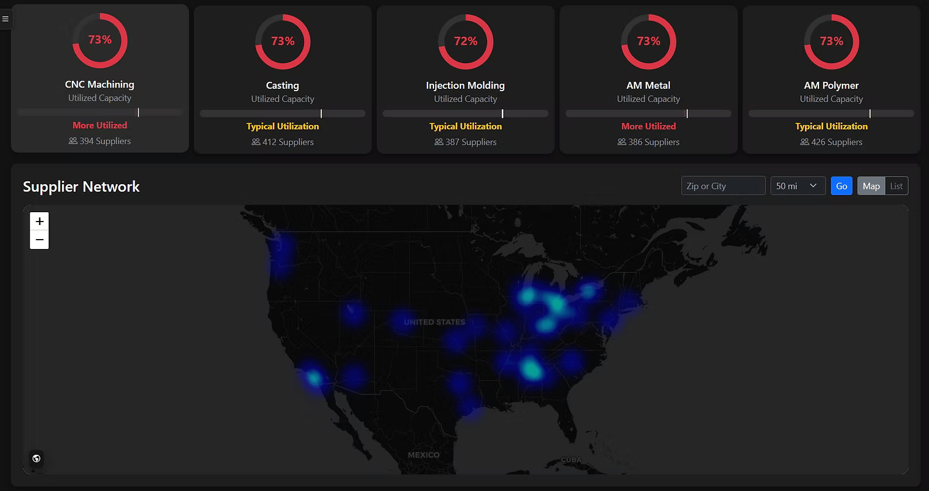This screenshot has width=929, height=491.
Task: Zoom out on the supplier map
Action: pos(39,240)
